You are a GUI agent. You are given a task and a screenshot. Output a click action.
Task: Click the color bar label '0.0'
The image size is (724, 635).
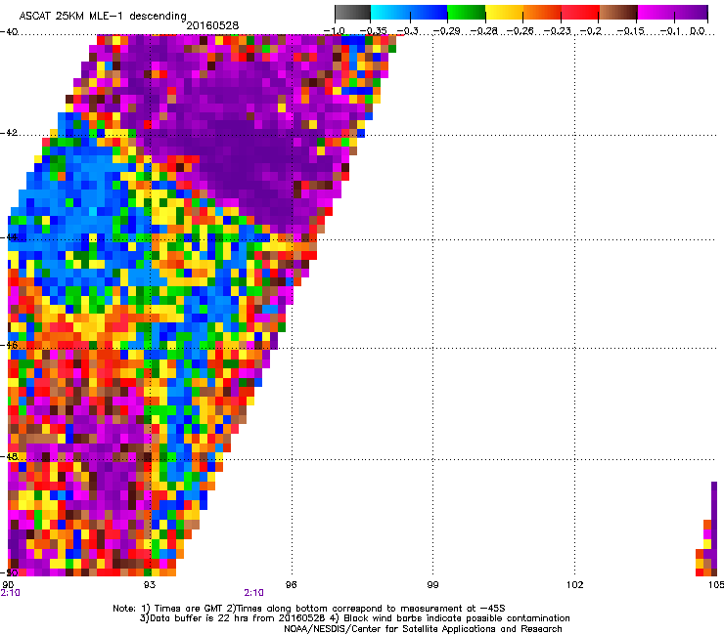(698, 31)
